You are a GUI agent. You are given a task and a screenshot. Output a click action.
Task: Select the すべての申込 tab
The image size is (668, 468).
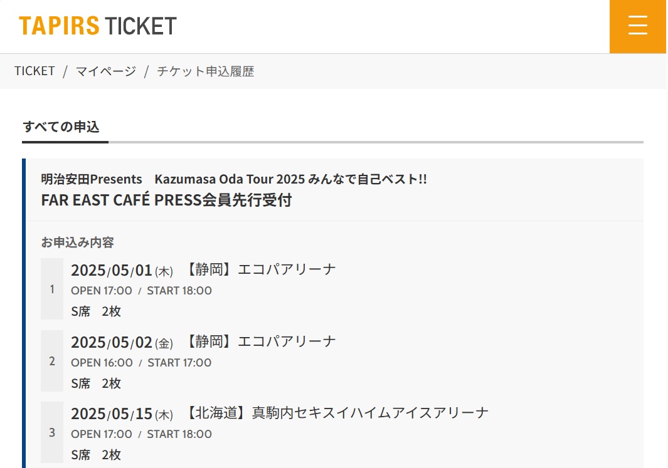click(61, 127)
